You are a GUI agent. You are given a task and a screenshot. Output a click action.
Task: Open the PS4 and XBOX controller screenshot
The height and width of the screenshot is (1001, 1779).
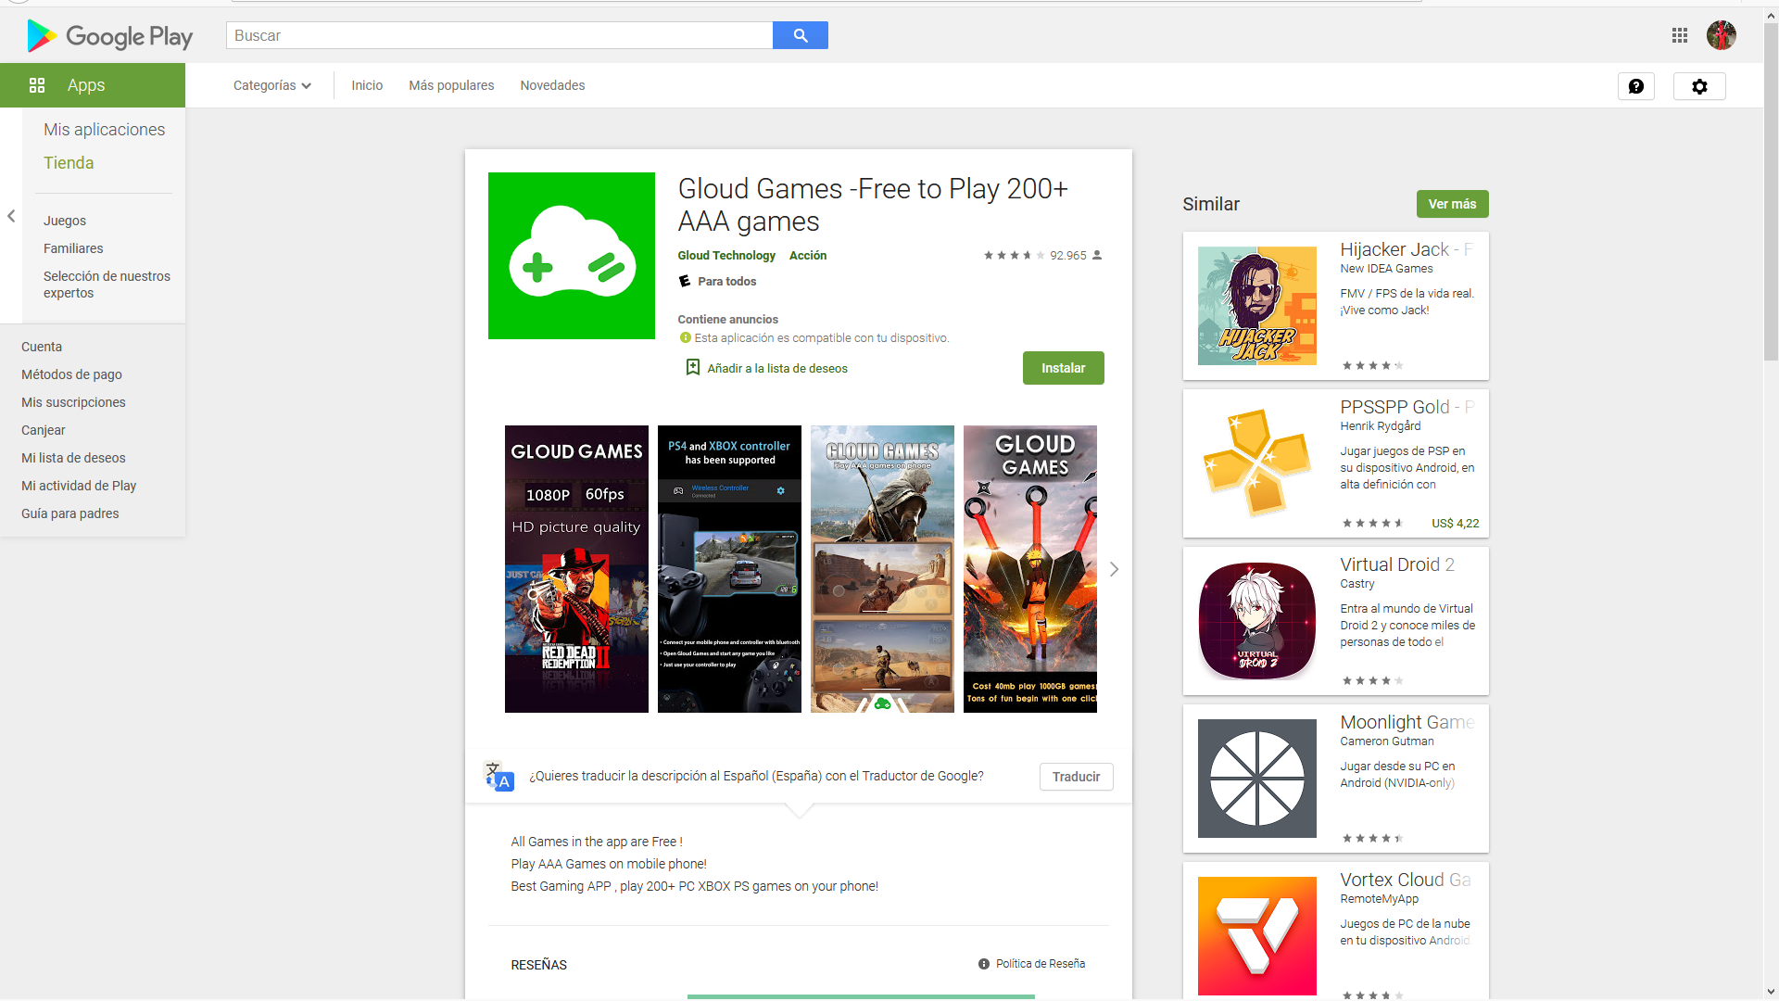pyautogui.click(x=729, y=569)
